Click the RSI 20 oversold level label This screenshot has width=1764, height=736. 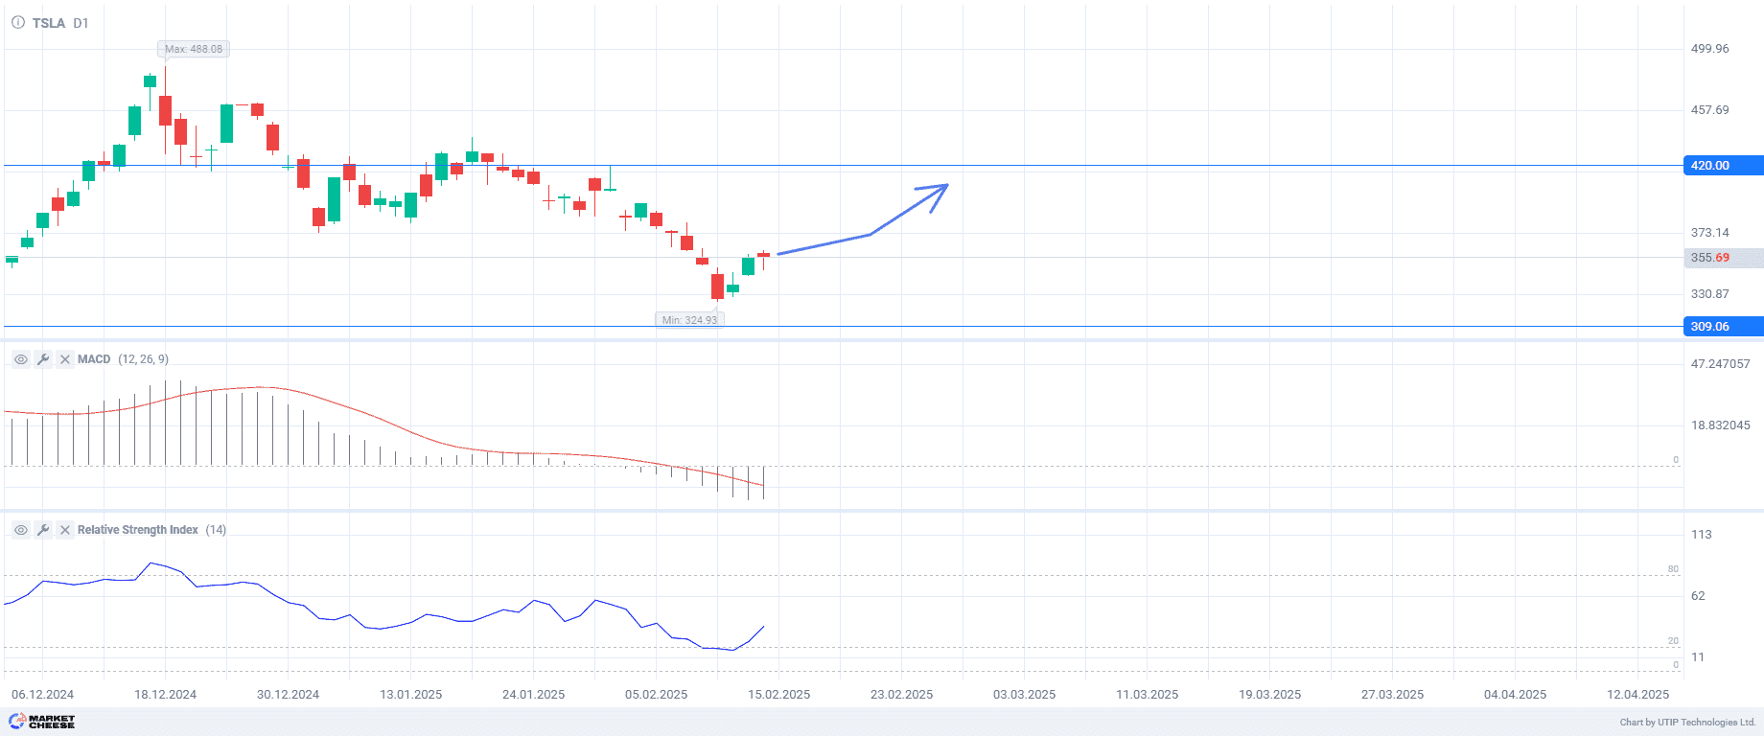[x=1673, y=641]
